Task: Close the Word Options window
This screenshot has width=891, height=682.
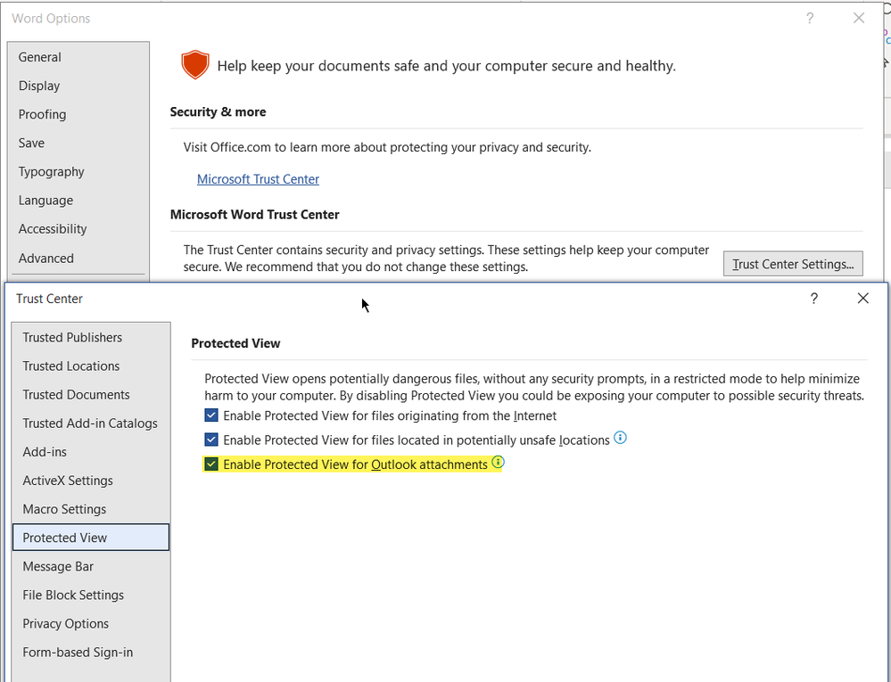Action: click(x=859, y=18)
